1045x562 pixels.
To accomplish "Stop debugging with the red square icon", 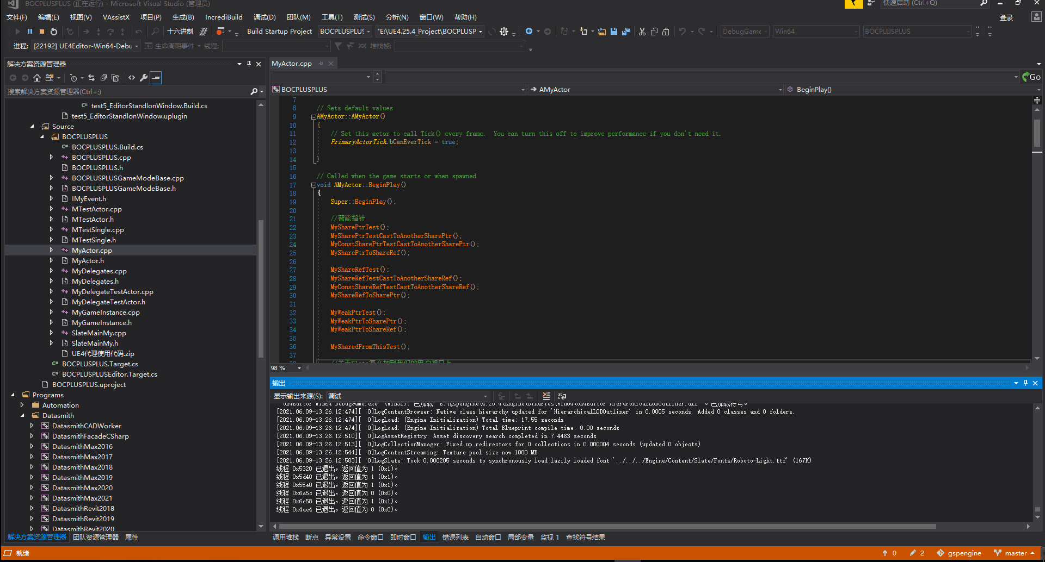I will click(41, 31).
